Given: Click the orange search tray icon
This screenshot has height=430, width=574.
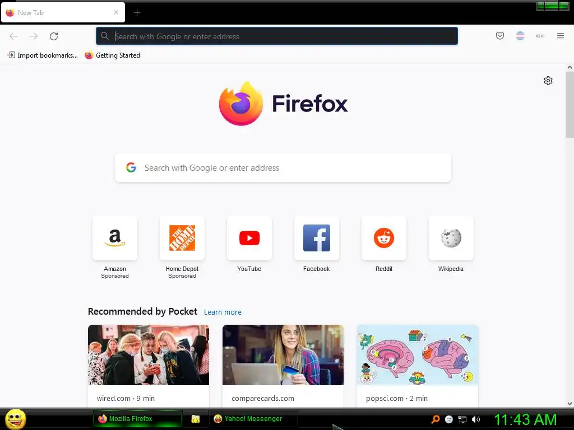Looking at the screenshot, I should pos(436,419).
